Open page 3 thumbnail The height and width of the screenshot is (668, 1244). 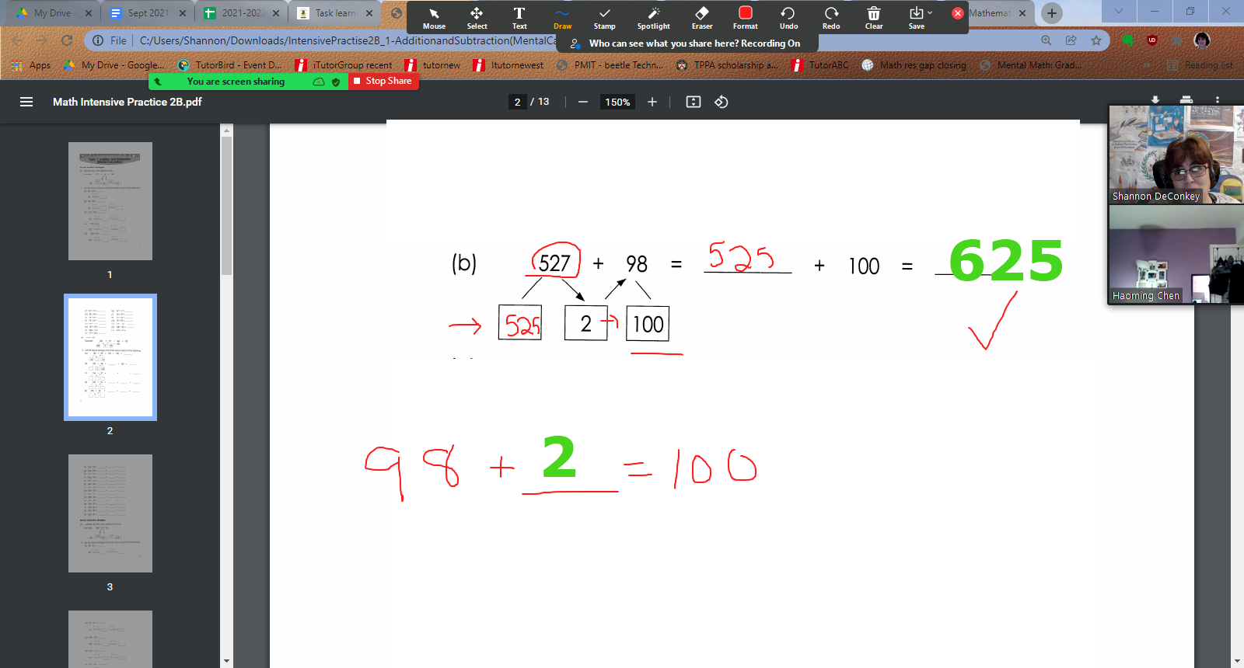[x=110, y=513]
